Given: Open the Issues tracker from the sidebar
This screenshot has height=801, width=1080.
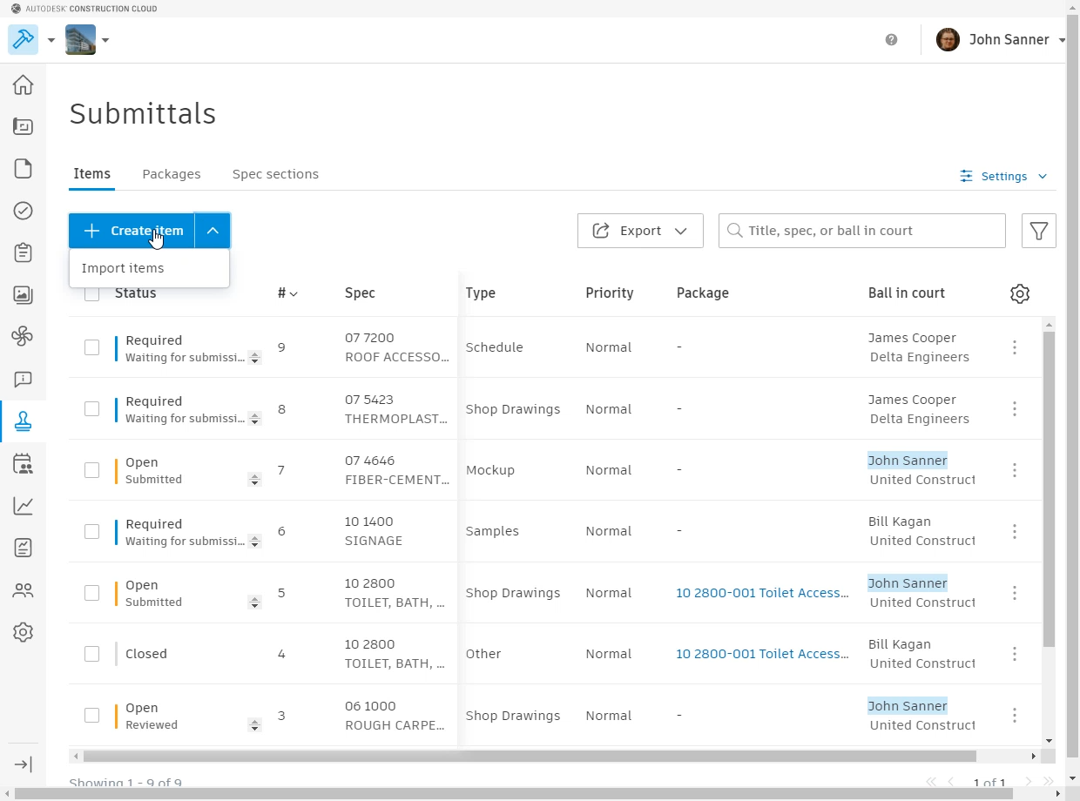Looking at the screenshot, I should (23, 211).
